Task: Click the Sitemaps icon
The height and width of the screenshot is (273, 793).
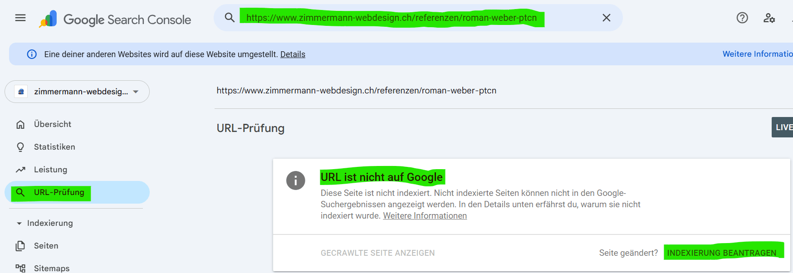Action: pyautogui.click(x=20, y=268)
